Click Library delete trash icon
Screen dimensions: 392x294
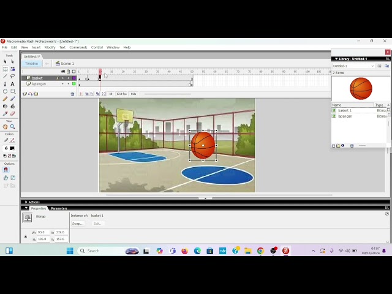352,146
